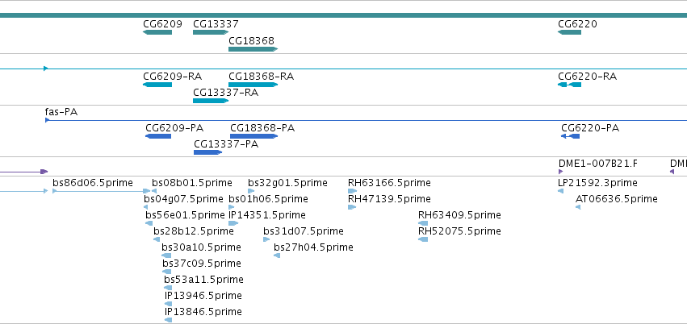Select the CG6220 gene arrow
Screen dimensions: 687x324
click(569, 32)
